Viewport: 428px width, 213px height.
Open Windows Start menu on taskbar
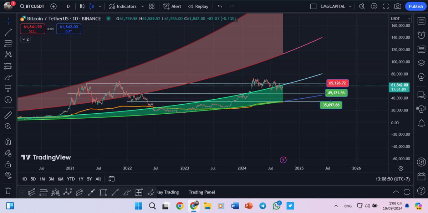pos(138,206)
